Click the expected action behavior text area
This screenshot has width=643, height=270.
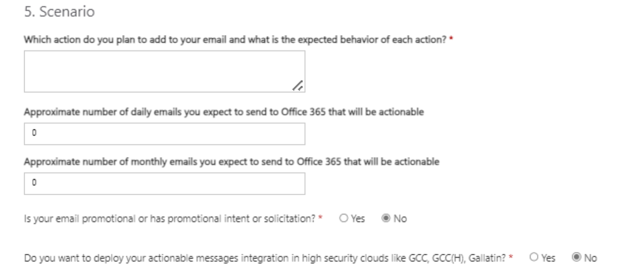click(x=164, y=71)
